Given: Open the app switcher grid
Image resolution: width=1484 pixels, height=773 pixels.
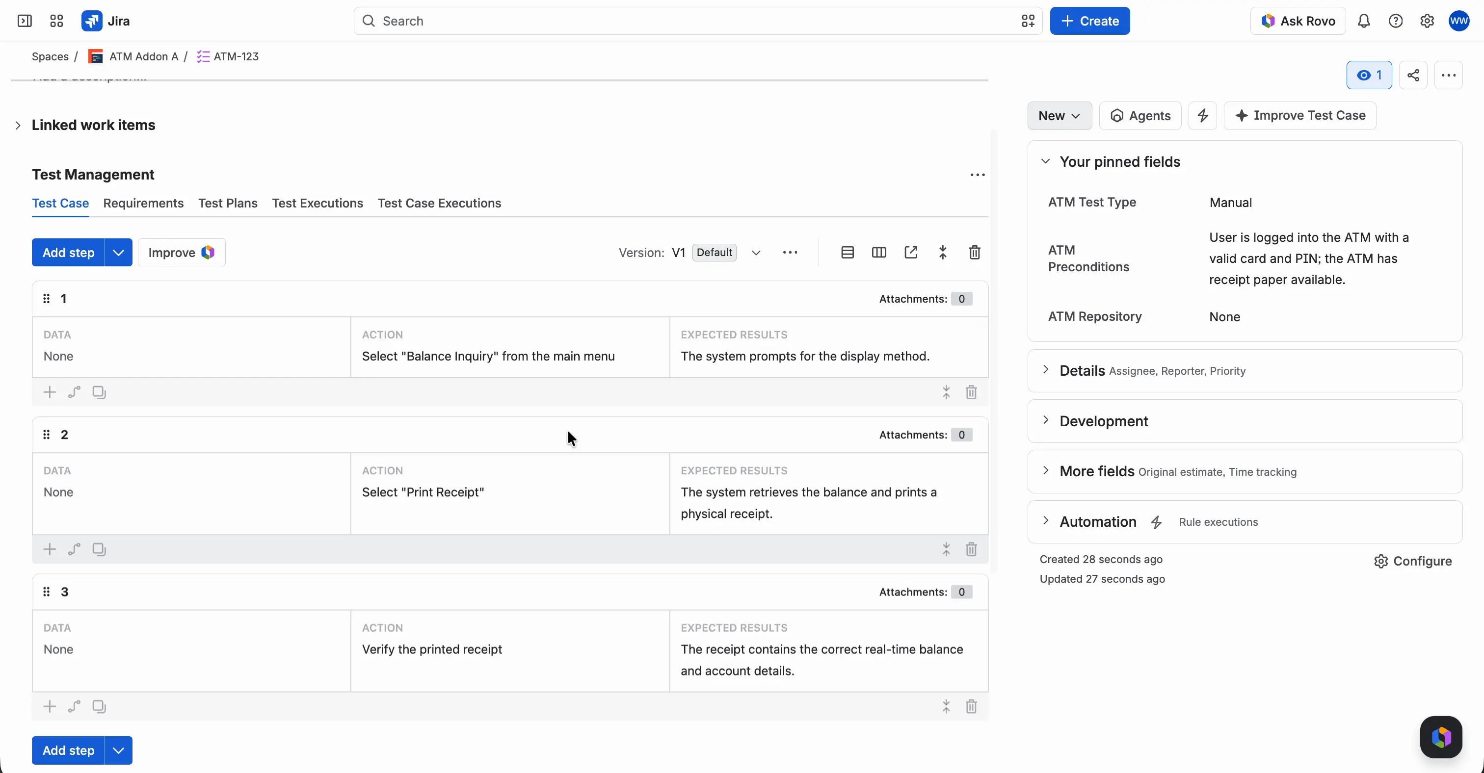Looking at the screenshot, I should [x=56, y=21].
